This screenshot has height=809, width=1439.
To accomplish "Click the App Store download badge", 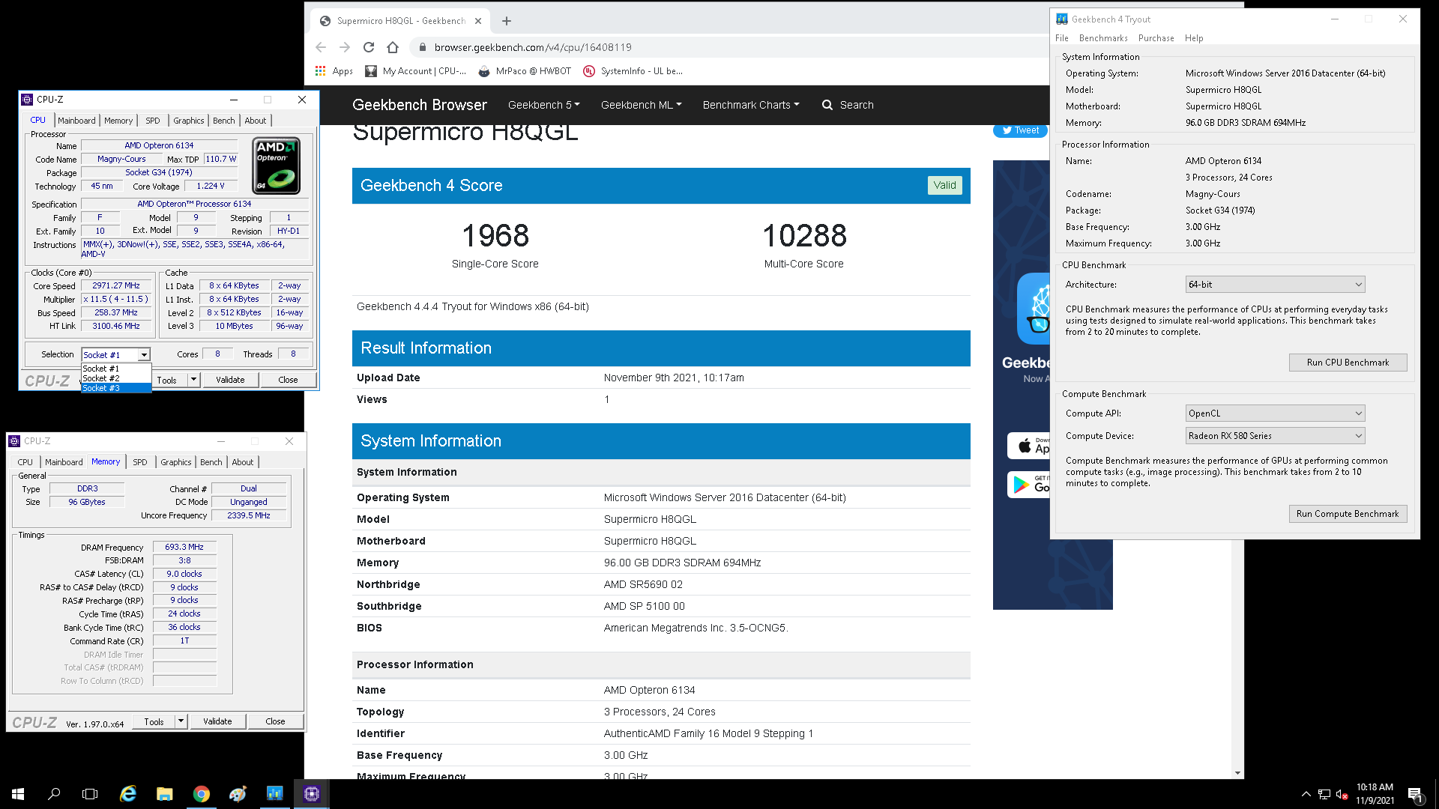I will 1028,446.
